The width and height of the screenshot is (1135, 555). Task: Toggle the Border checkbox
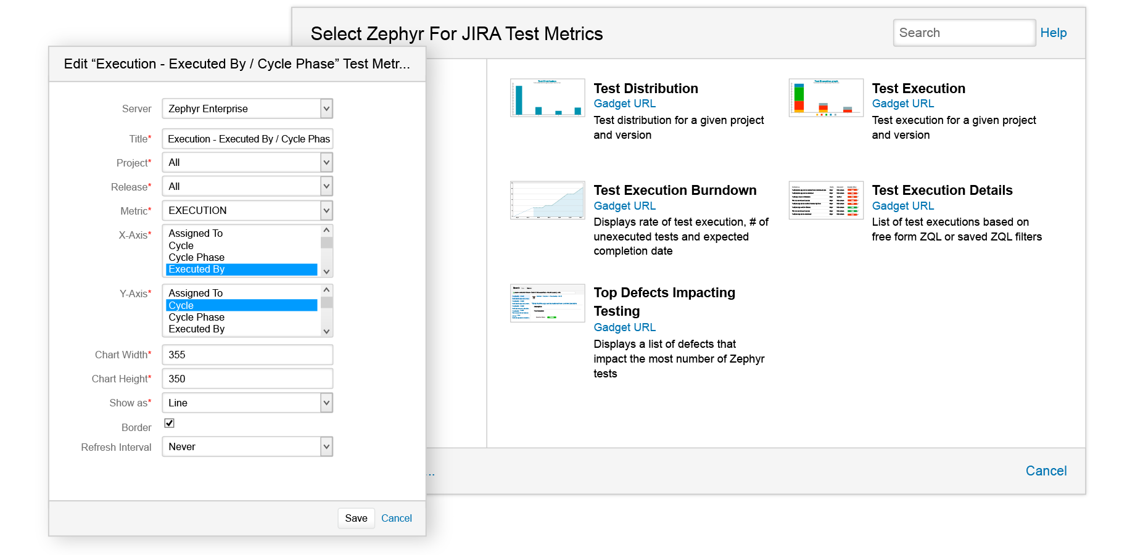[x=170, y=423]
